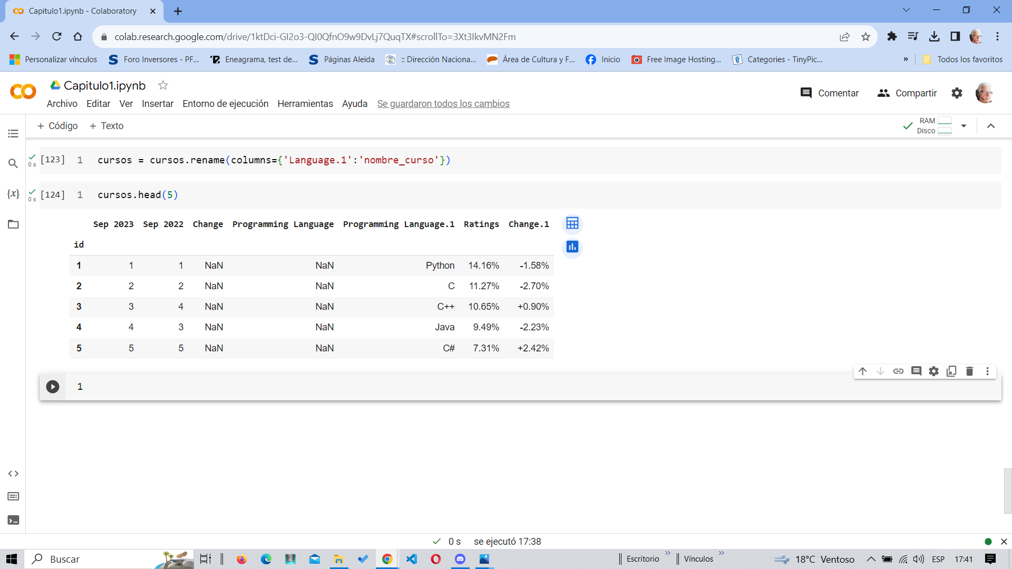1012x569 pixels.
Task: Bookmark this page with the star
Action: click(x=865, y=36)
